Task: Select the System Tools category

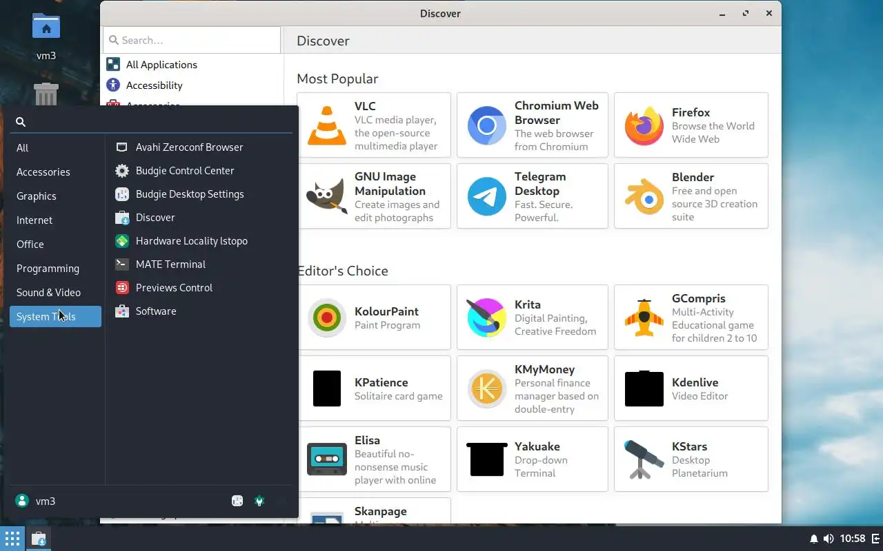Action: pos(55,316)
